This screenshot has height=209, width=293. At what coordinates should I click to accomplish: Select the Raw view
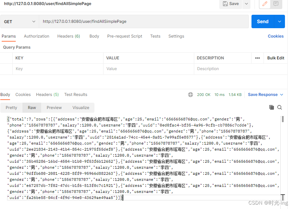(32, 108)
